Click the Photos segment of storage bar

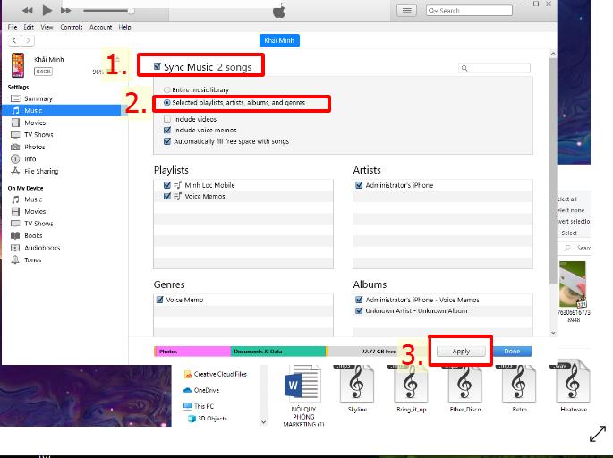[x=192, y=352]
